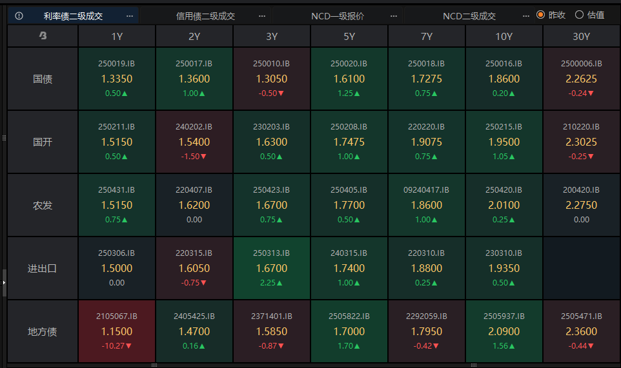Open bond 250019.IB in 国债 1Y cell
The height and width of the screenshot is (368, 621).
tap(117, 79)
